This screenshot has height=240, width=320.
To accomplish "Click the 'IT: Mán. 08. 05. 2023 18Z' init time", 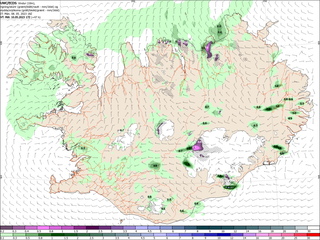I will 16,14.
